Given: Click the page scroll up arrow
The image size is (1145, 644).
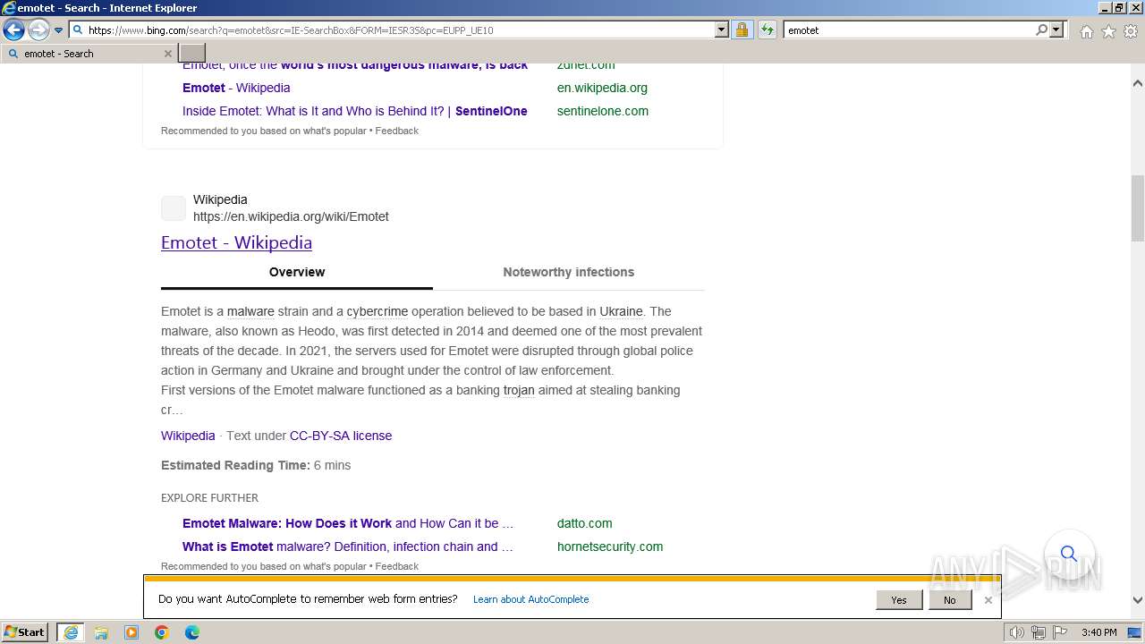Looking at the screenshot, I should tap(1138, 83).
